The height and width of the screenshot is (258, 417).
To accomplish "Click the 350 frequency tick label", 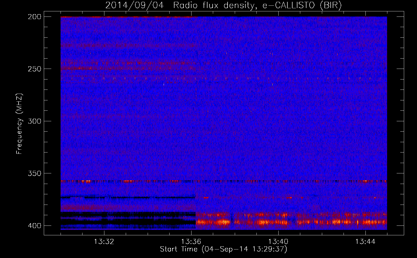I will coord(34,173).
